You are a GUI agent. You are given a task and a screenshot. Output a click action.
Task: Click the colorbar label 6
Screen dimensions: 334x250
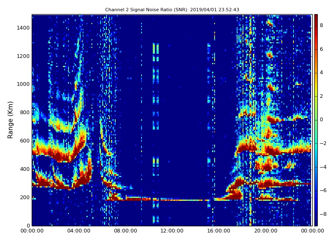pyautogui.click(x=321, y=49)
